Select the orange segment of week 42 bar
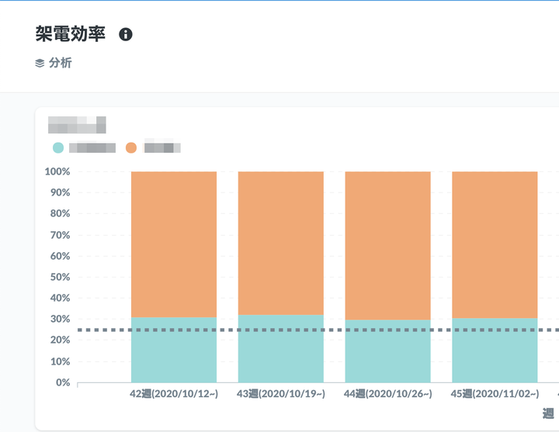The width and height of the screenshot is (559, 432). [x=174, y=244]
